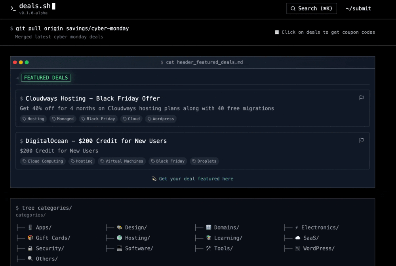Select the Black Friday tag under Cloudways

tap(98, 119)
